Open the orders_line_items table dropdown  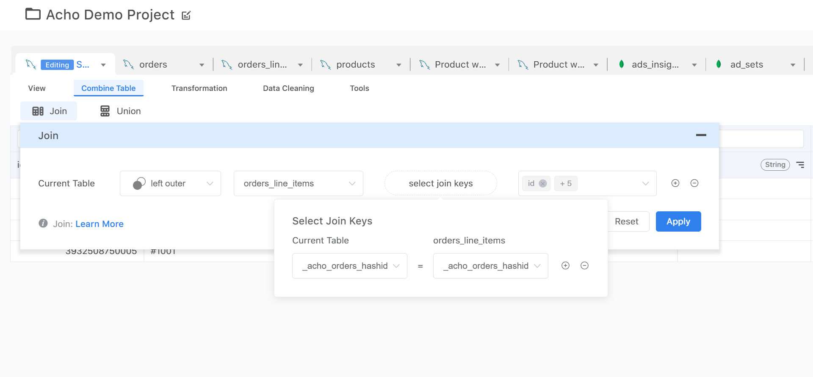299,183
